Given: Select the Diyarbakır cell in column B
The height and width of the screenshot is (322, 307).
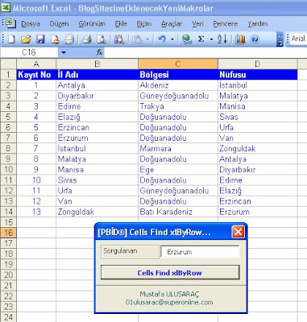Looking at the screenshot, I should point(97,96).
